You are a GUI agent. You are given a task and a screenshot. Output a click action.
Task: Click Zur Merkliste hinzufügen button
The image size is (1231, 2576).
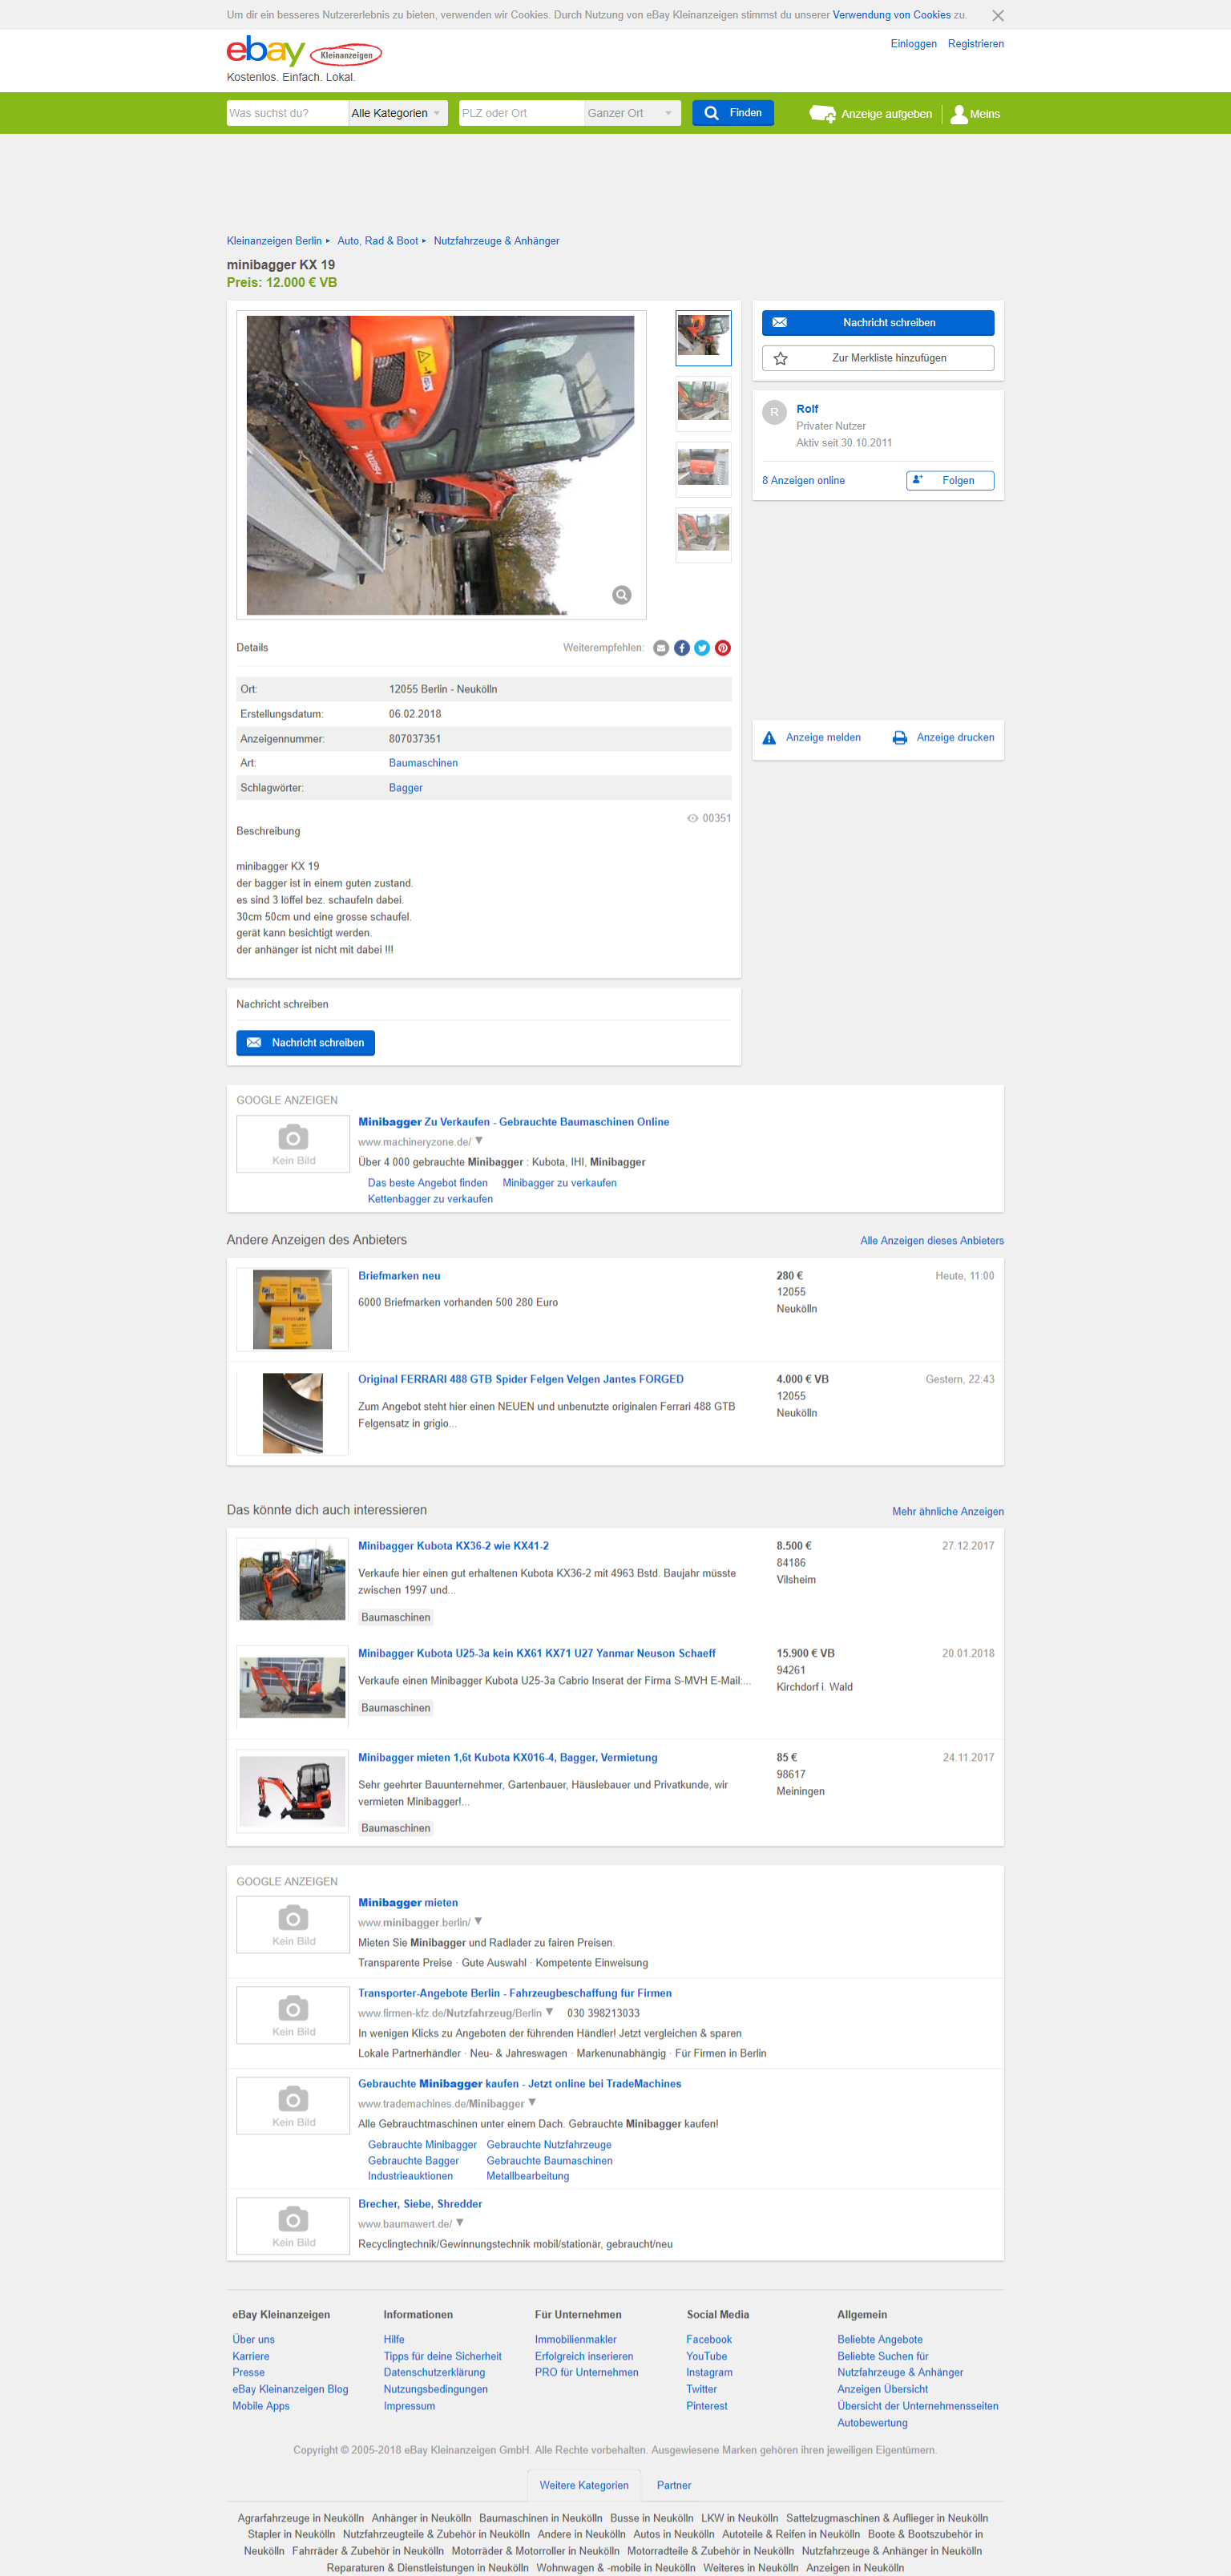point(878,358)
